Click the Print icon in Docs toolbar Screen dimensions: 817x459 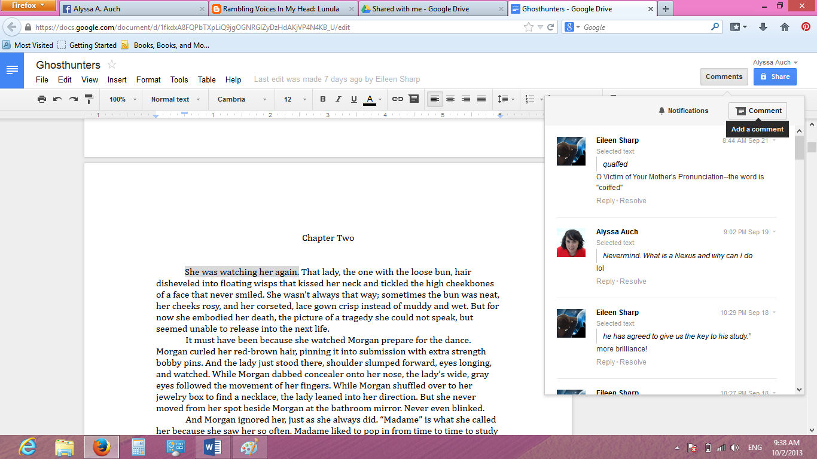coord(41,99)
